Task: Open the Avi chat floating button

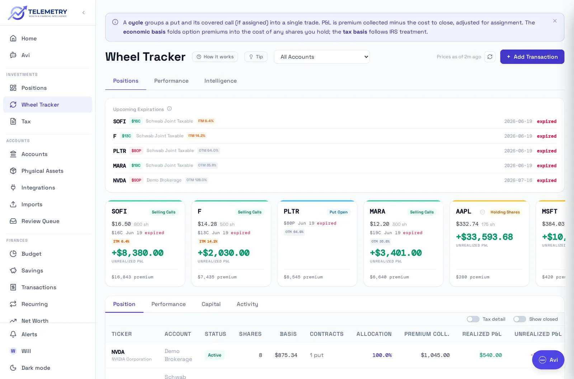Action: 548,360
